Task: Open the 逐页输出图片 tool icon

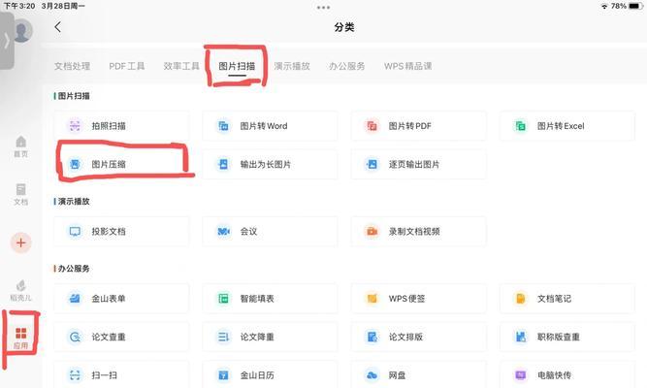Action: pyautogui.click(x=372, y=164)
